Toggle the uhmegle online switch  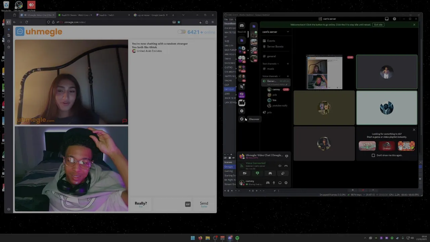(x=181, y=32)
